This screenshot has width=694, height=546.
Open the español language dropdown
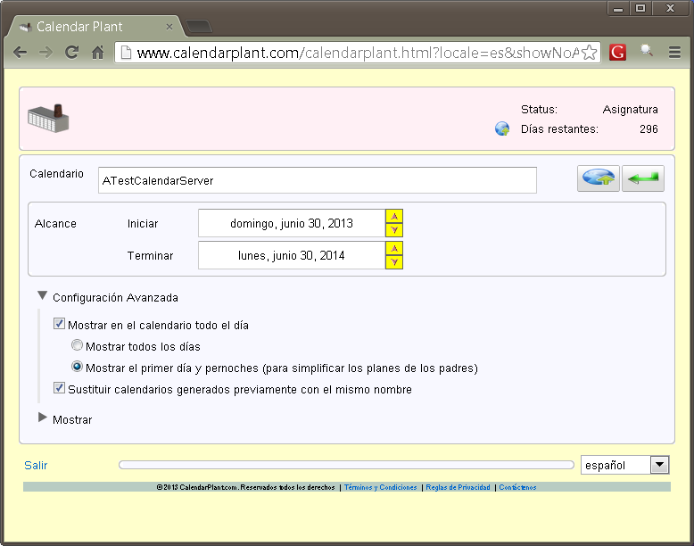(x=659, y=465)
